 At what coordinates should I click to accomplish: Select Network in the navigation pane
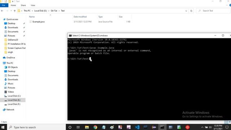coord(10,110)
